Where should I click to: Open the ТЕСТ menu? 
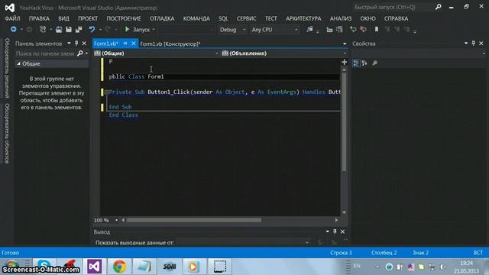pyautogui.click(x=271, y=18)
